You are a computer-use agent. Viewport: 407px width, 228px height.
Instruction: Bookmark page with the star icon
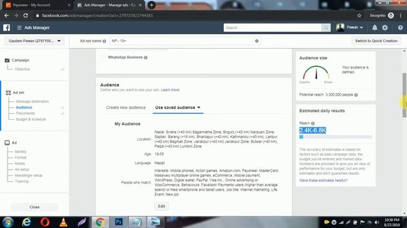[359, 15]
